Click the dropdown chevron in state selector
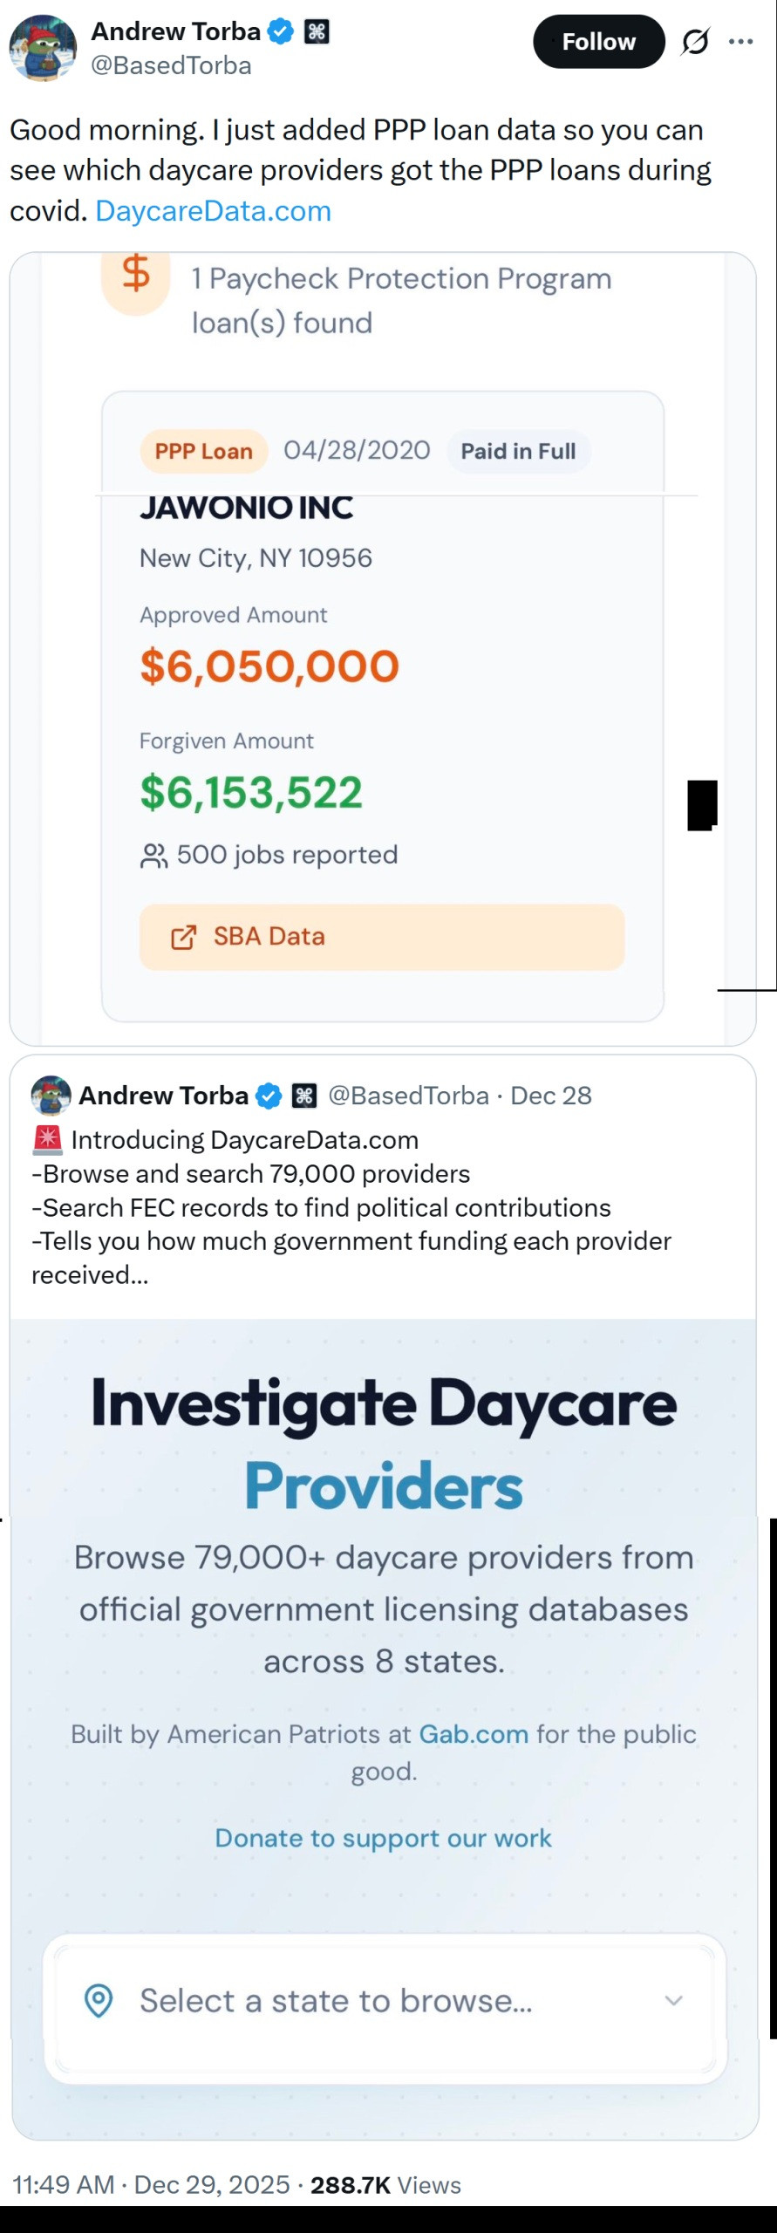Image resolution: width=777 pixels, height=2233 pixels. (x=673, y=2000)
